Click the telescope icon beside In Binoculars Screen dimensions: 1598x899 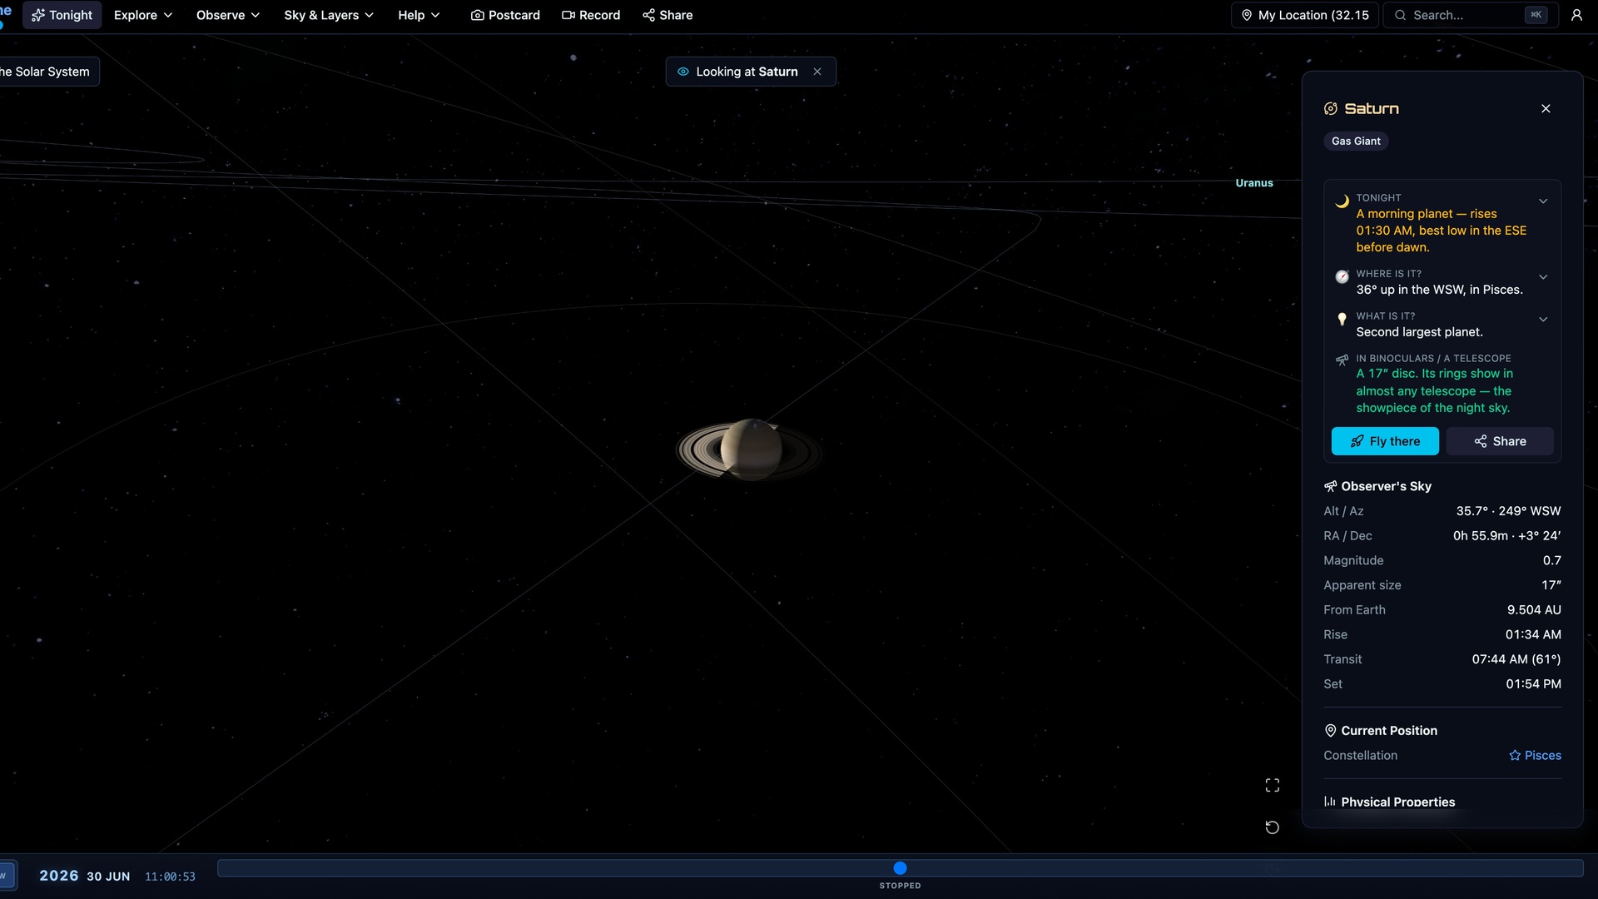[x=1342, y=360]
